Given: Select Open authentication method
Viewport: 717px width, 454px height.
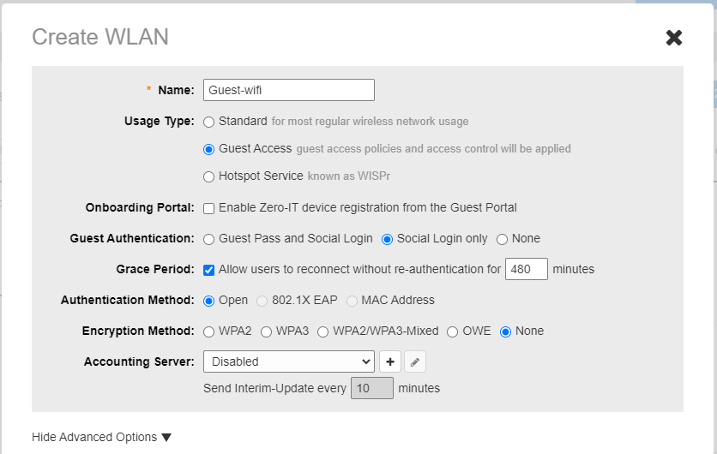Looking at the screenshot, I should tap(209, 301).
